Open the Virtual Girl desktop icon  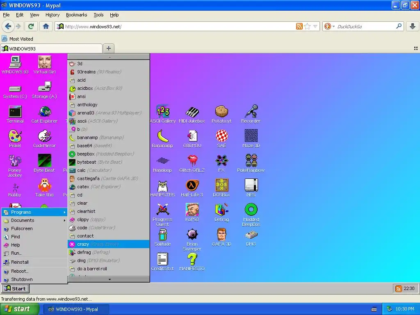pyautogui.click(x=44, y=65)
